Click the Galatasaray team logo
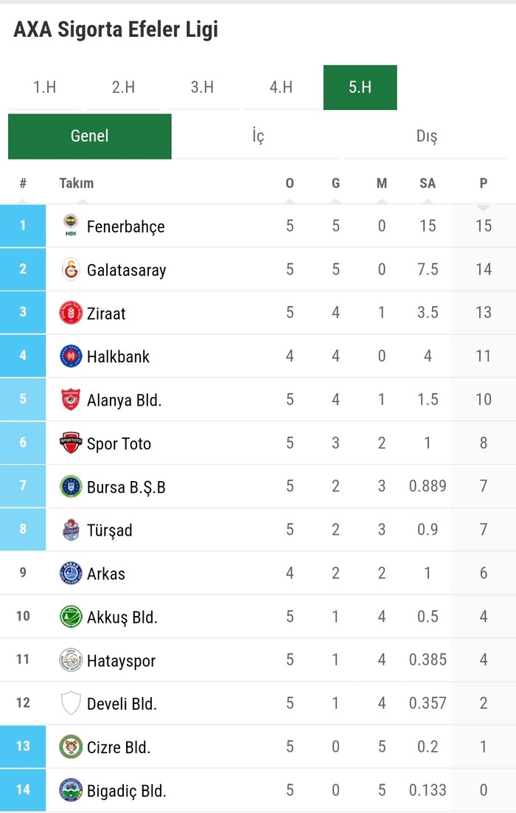The image size is (516, 813). (x=71, y=269)
